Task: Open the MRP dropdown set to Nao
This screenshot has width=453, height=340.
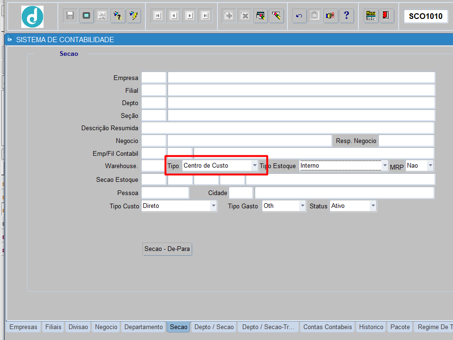Action: pyautogui.click(x=430, y=166)
